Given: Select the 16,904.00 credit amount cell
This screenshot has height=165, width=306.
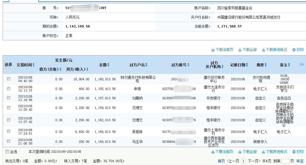Looking at the screenshot, I should [81, 79].
